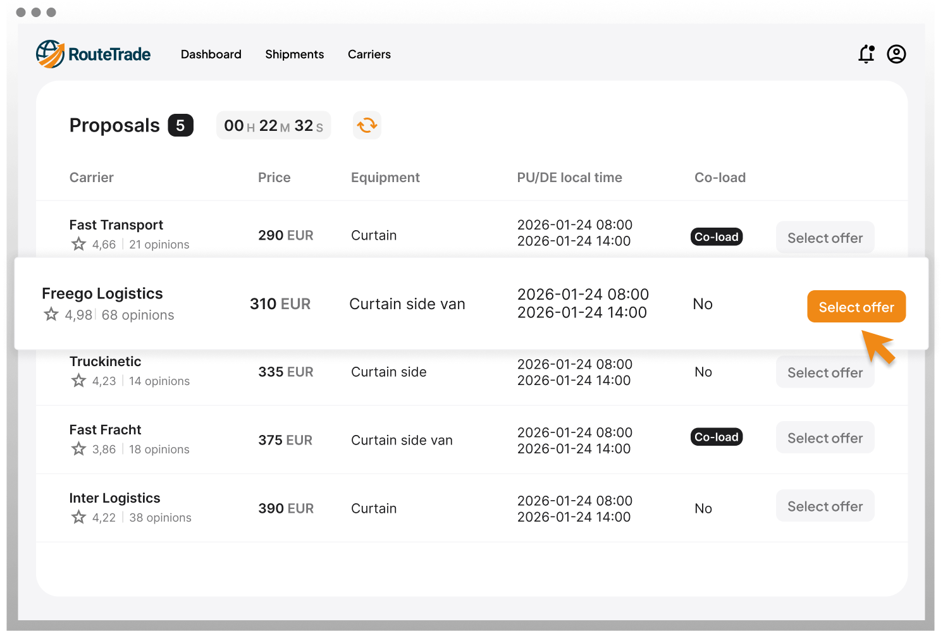Go to the Shipments page

(x=294, y=54)
